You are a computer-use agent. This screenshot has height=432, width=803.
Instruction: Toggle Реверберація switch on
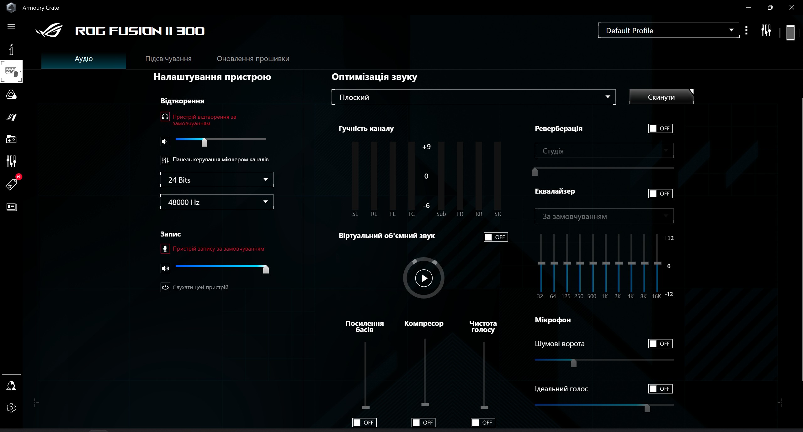coord(661,128)
